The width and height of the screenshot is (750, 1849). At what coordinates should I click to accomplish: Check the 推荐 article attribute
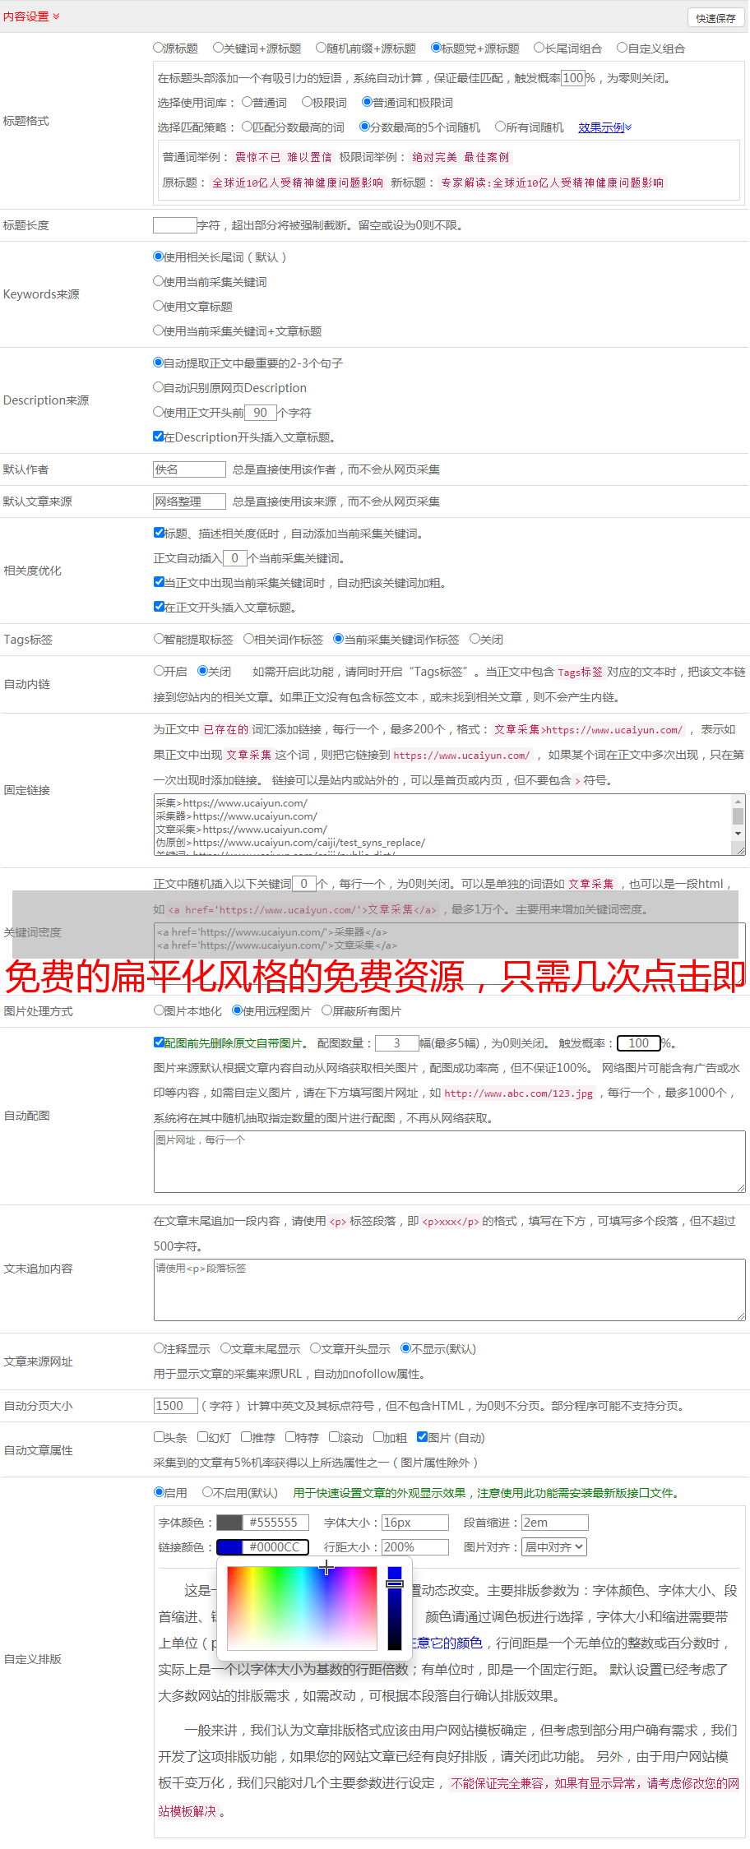click(x=246, y=1437)
